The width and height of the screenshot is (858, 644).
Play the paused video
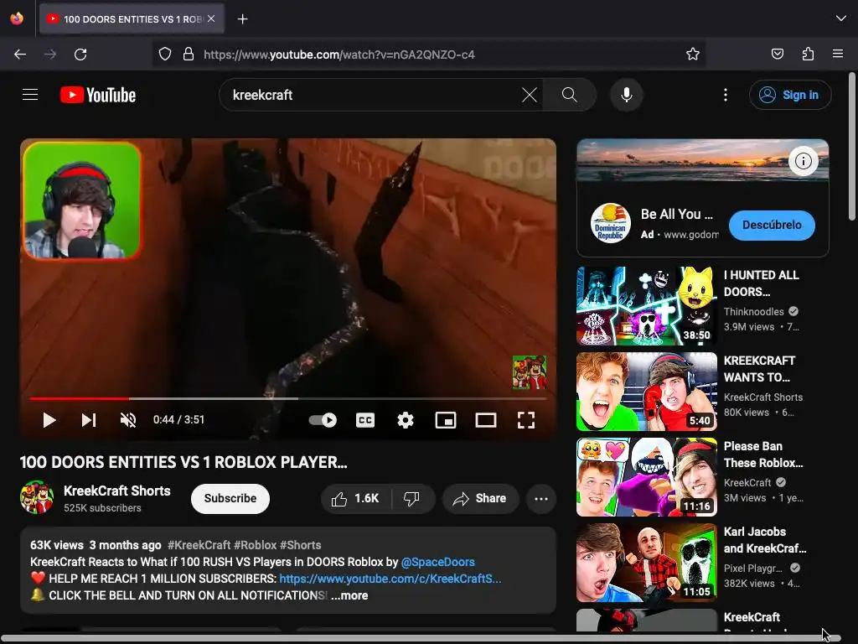coord(49,420)
